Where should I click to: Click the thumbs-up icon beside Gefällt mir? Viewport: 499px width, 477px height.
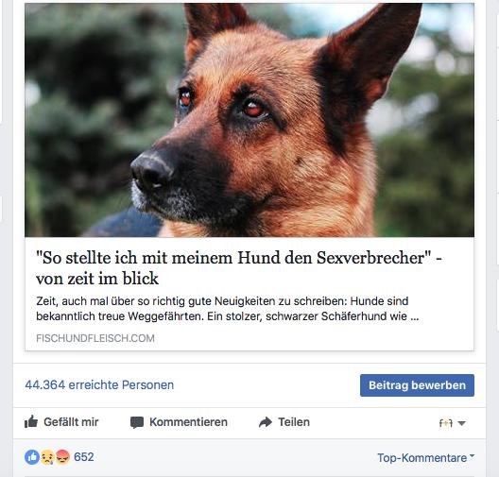(31, 422)
